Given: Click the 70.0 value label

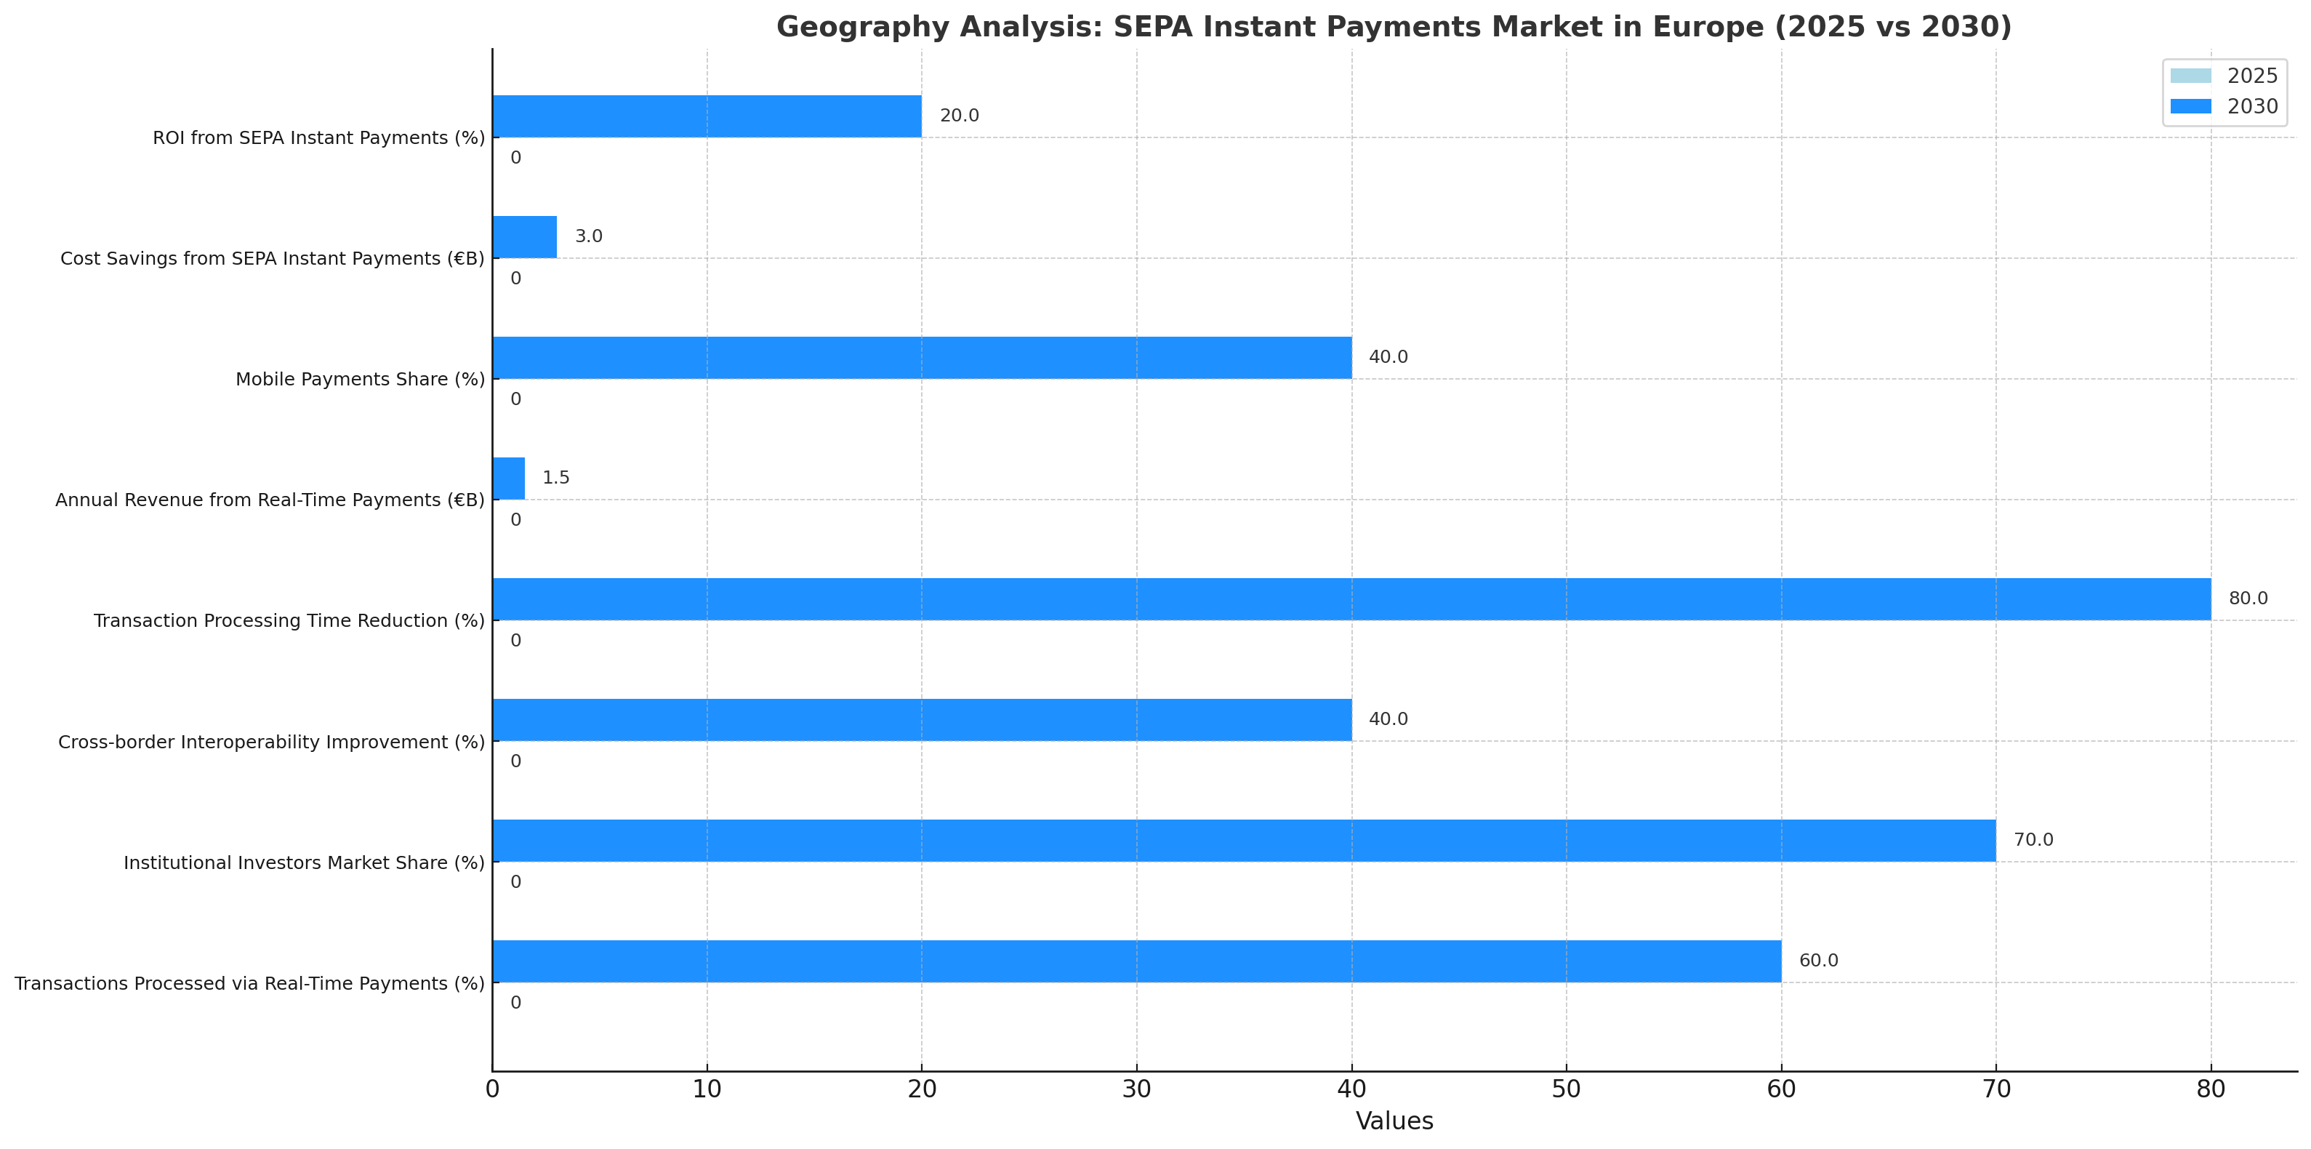Looking at the screenshot, I should click(2033, 840).
